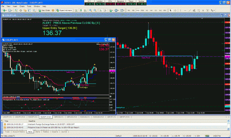Open the Account History terminal tab

pyautogui.click(x=19, y=132)
